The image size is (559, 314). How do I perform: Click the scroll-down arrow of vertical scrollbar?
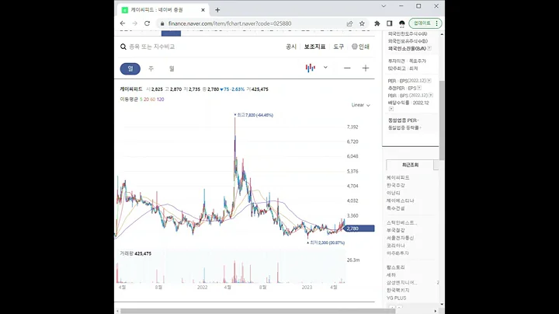(442, 305)
